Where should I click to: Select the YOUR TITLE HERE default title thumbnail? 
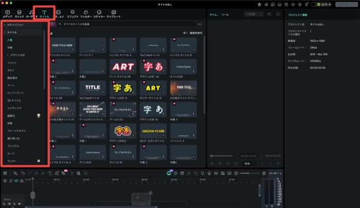pyautogui.click(x=62, y=45)
